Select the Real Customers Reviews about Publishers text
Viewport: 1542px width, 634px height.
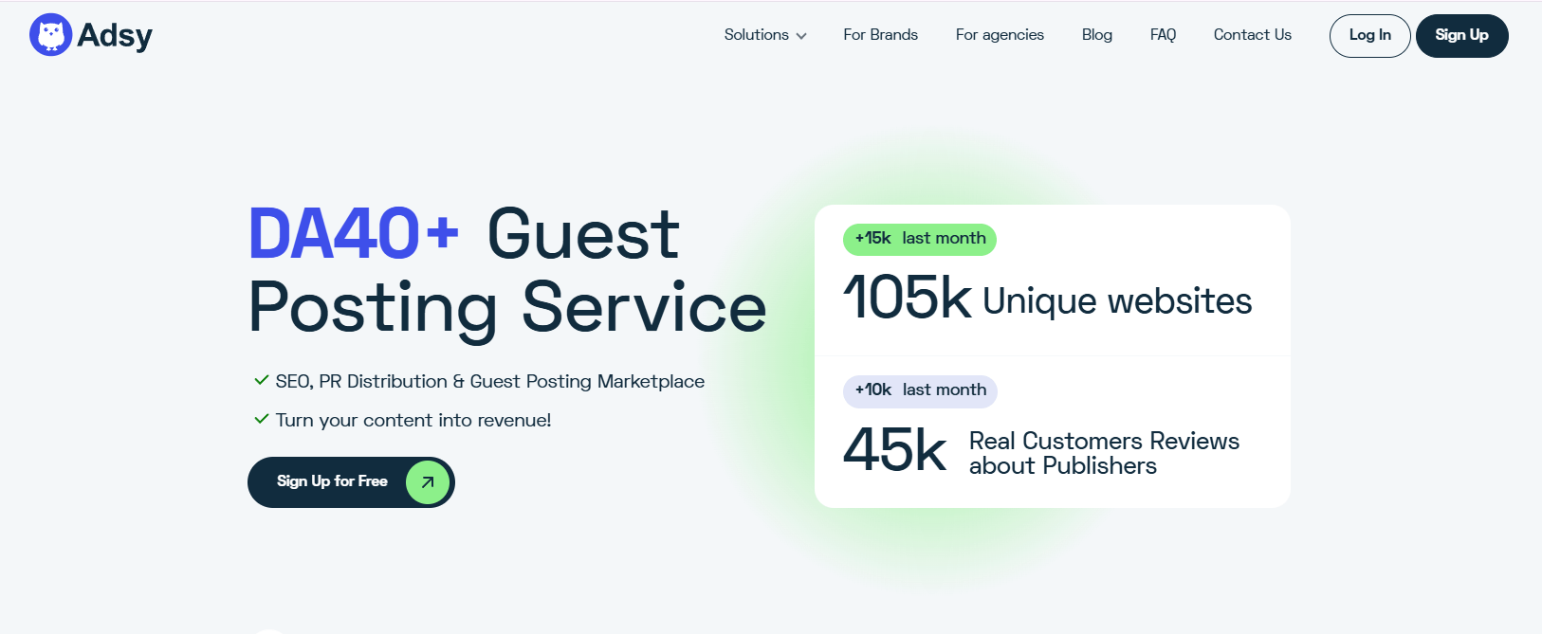[x=1104, y=453]
